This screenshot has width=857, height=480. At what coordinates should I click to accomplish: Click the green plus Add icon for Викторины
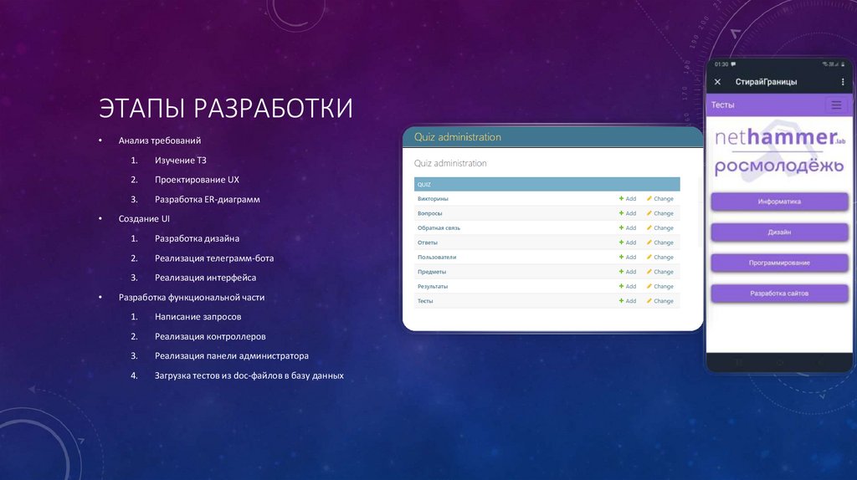622,199
